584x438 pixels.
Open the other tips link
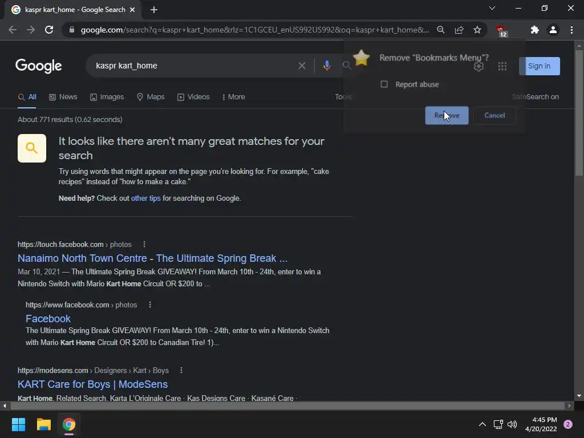click(x=145, y=198)
